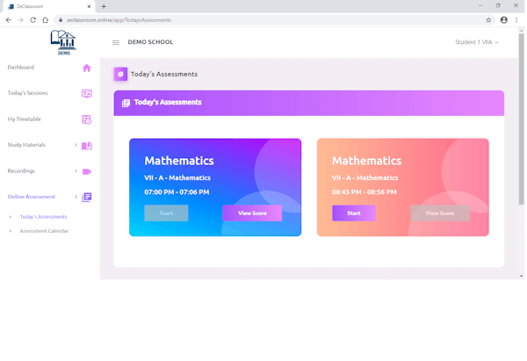The height and width of the screenshot is (361, 527).
Task: Open My Timetable in the sidebar
Action: 25,119
